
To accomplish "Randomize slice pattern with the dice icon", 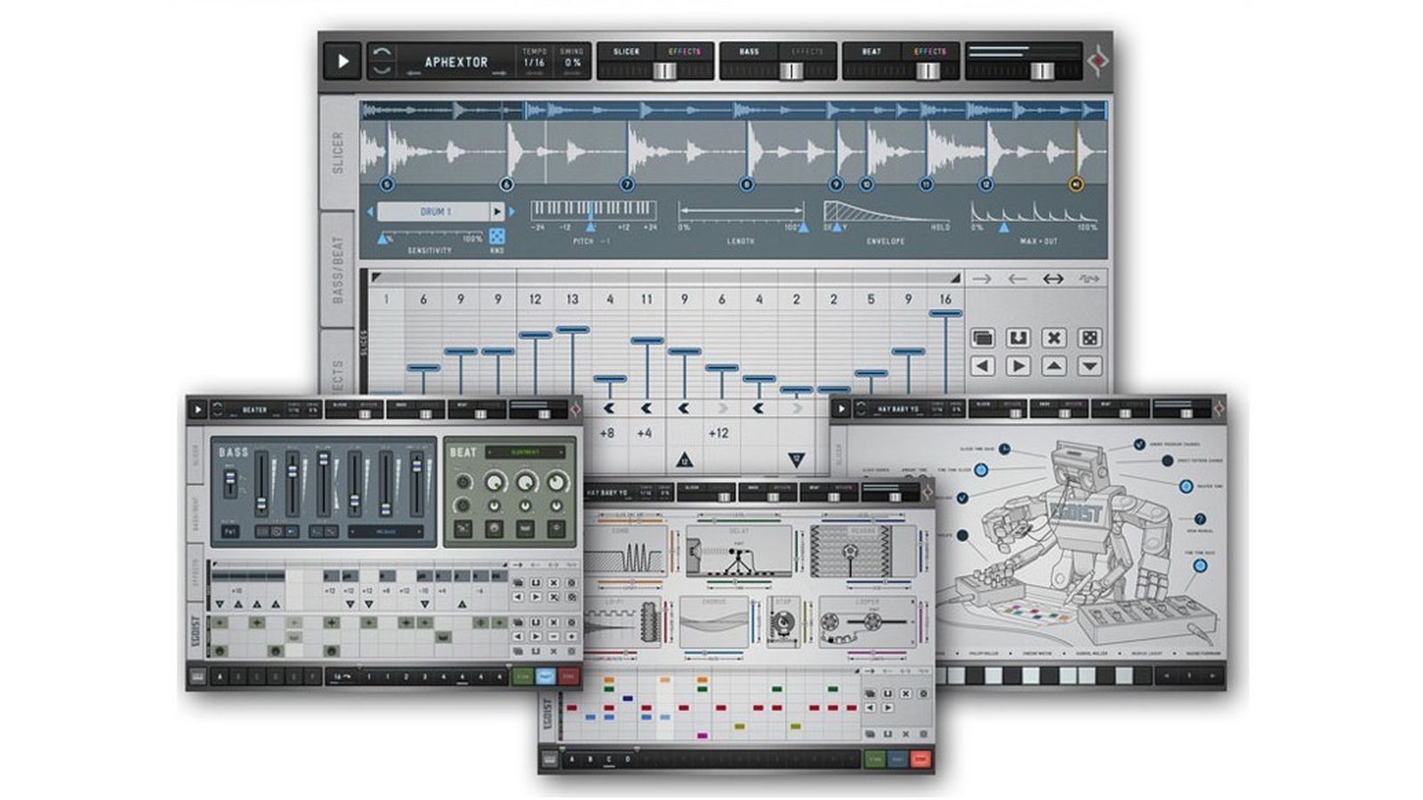I will (x=1089, y=338).
